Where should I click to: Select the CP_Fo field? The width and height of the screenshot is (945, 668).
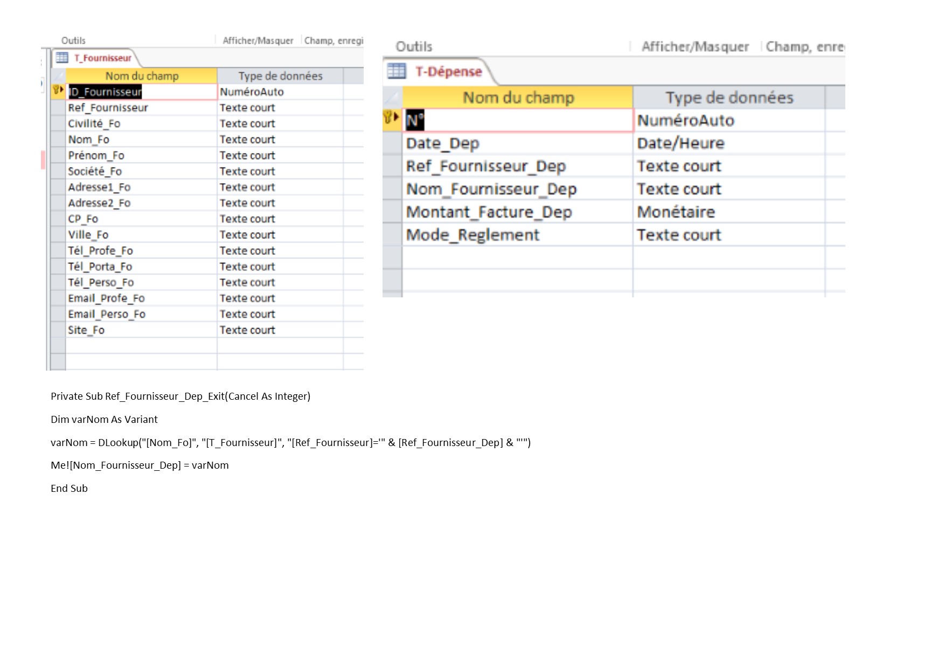pos(142,219)
